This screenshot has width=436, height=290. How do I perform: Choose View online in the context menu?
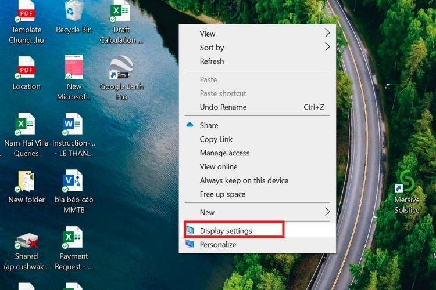pos(257,166)
